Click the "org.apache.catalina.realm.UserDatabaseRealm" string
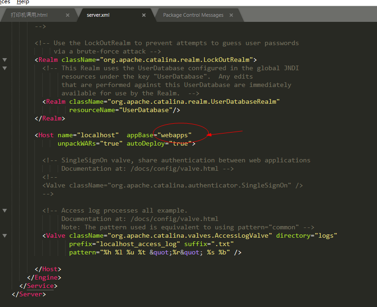The width and height of the screenshot is (377, 307). point(193,101)
